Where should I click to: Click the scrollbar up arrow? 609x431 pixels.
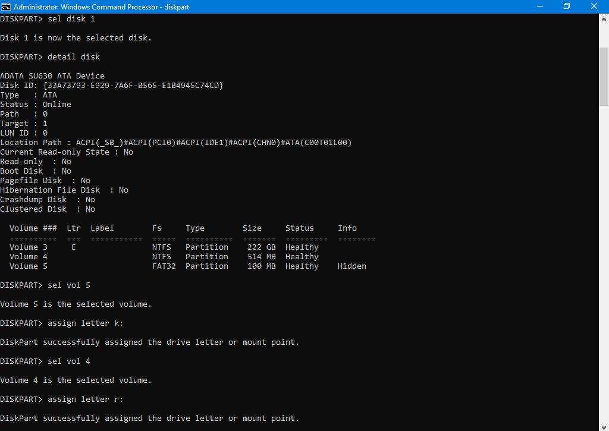click(x=603, y=18)
